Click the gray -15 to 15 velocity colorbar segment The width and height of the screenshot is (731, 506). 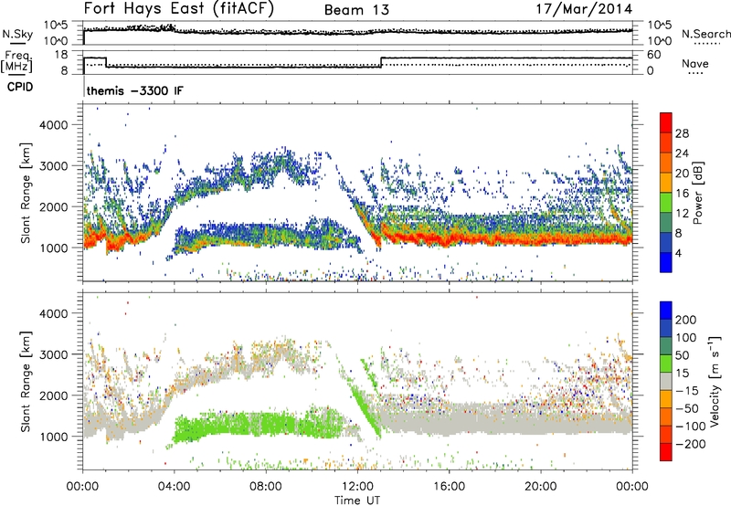[x=666, y=381]
